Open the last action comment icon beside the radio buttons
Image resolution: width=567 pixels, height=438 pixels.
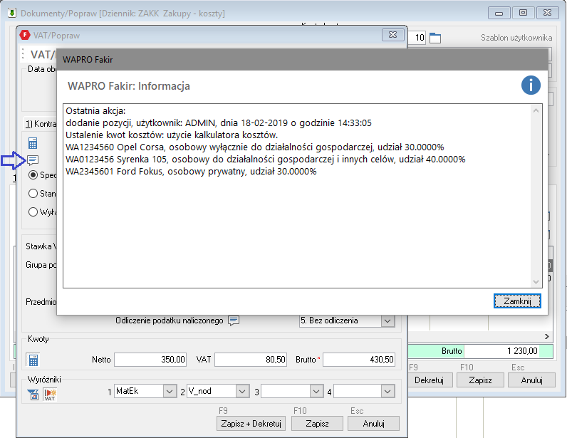(x=33, y=160)
